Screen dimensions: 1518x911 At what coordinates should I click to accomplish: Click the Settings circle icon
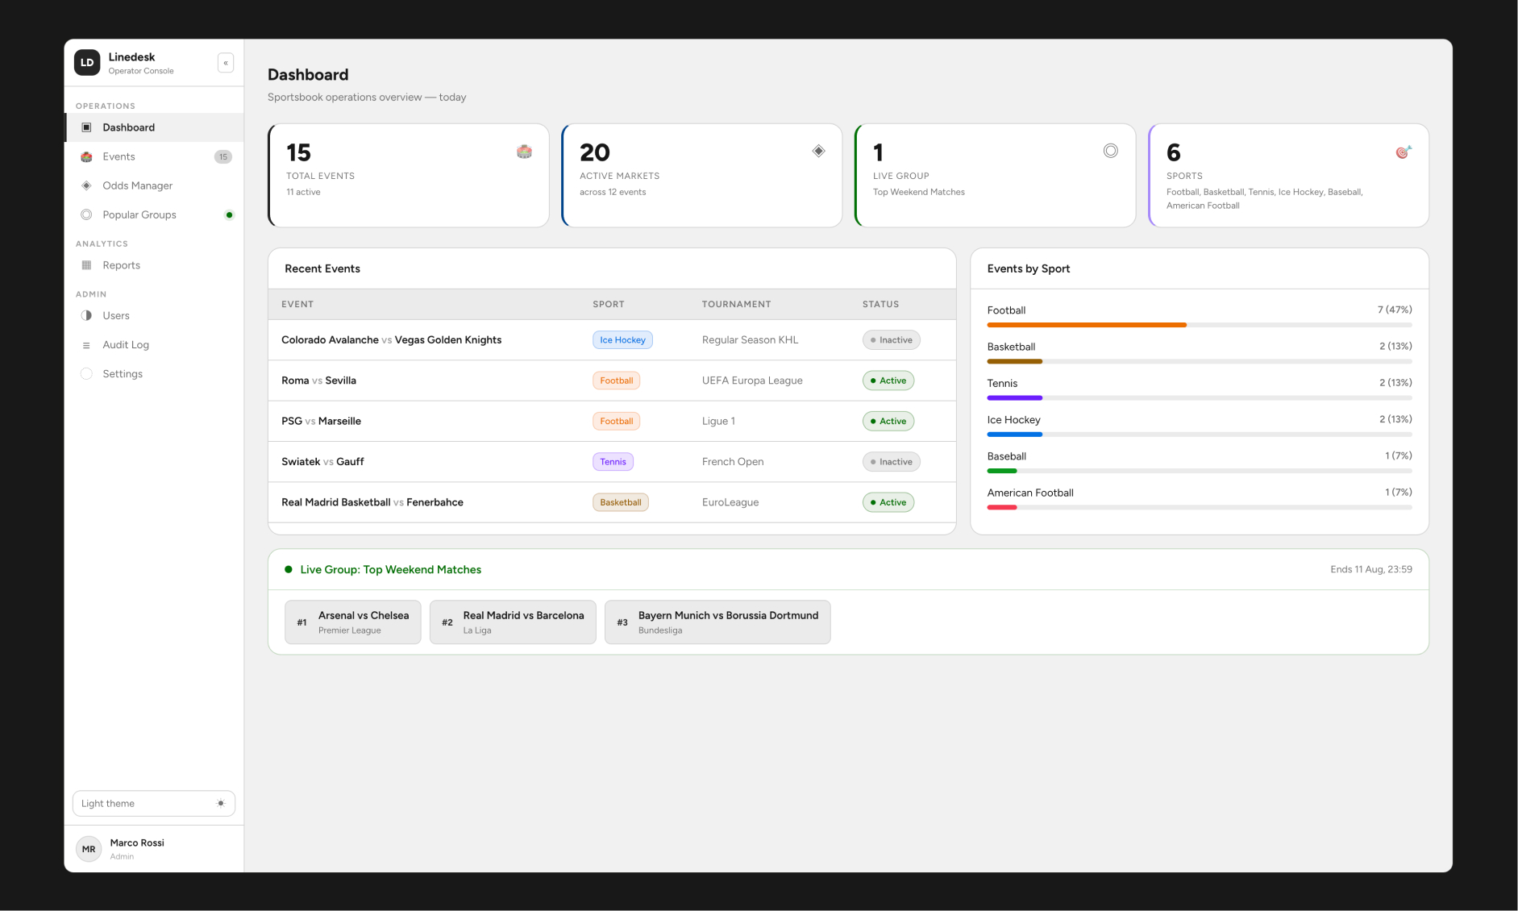[86, 373]
